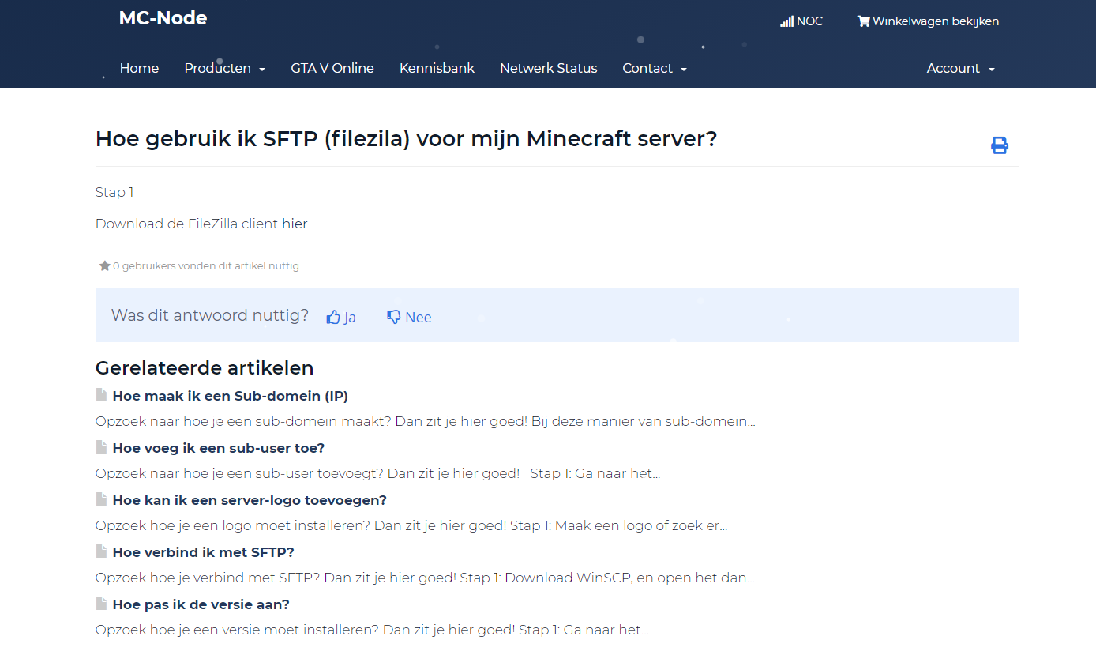Click document icon next to server-logo article

(101, 499)
